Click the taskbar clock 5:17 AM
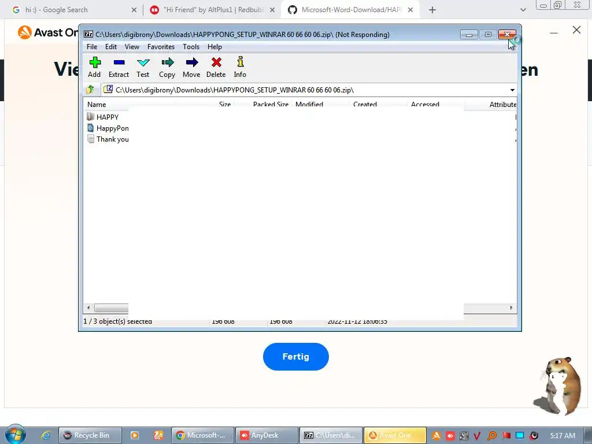The height and width of the screenshot is (444, 592). click(563, 435)
